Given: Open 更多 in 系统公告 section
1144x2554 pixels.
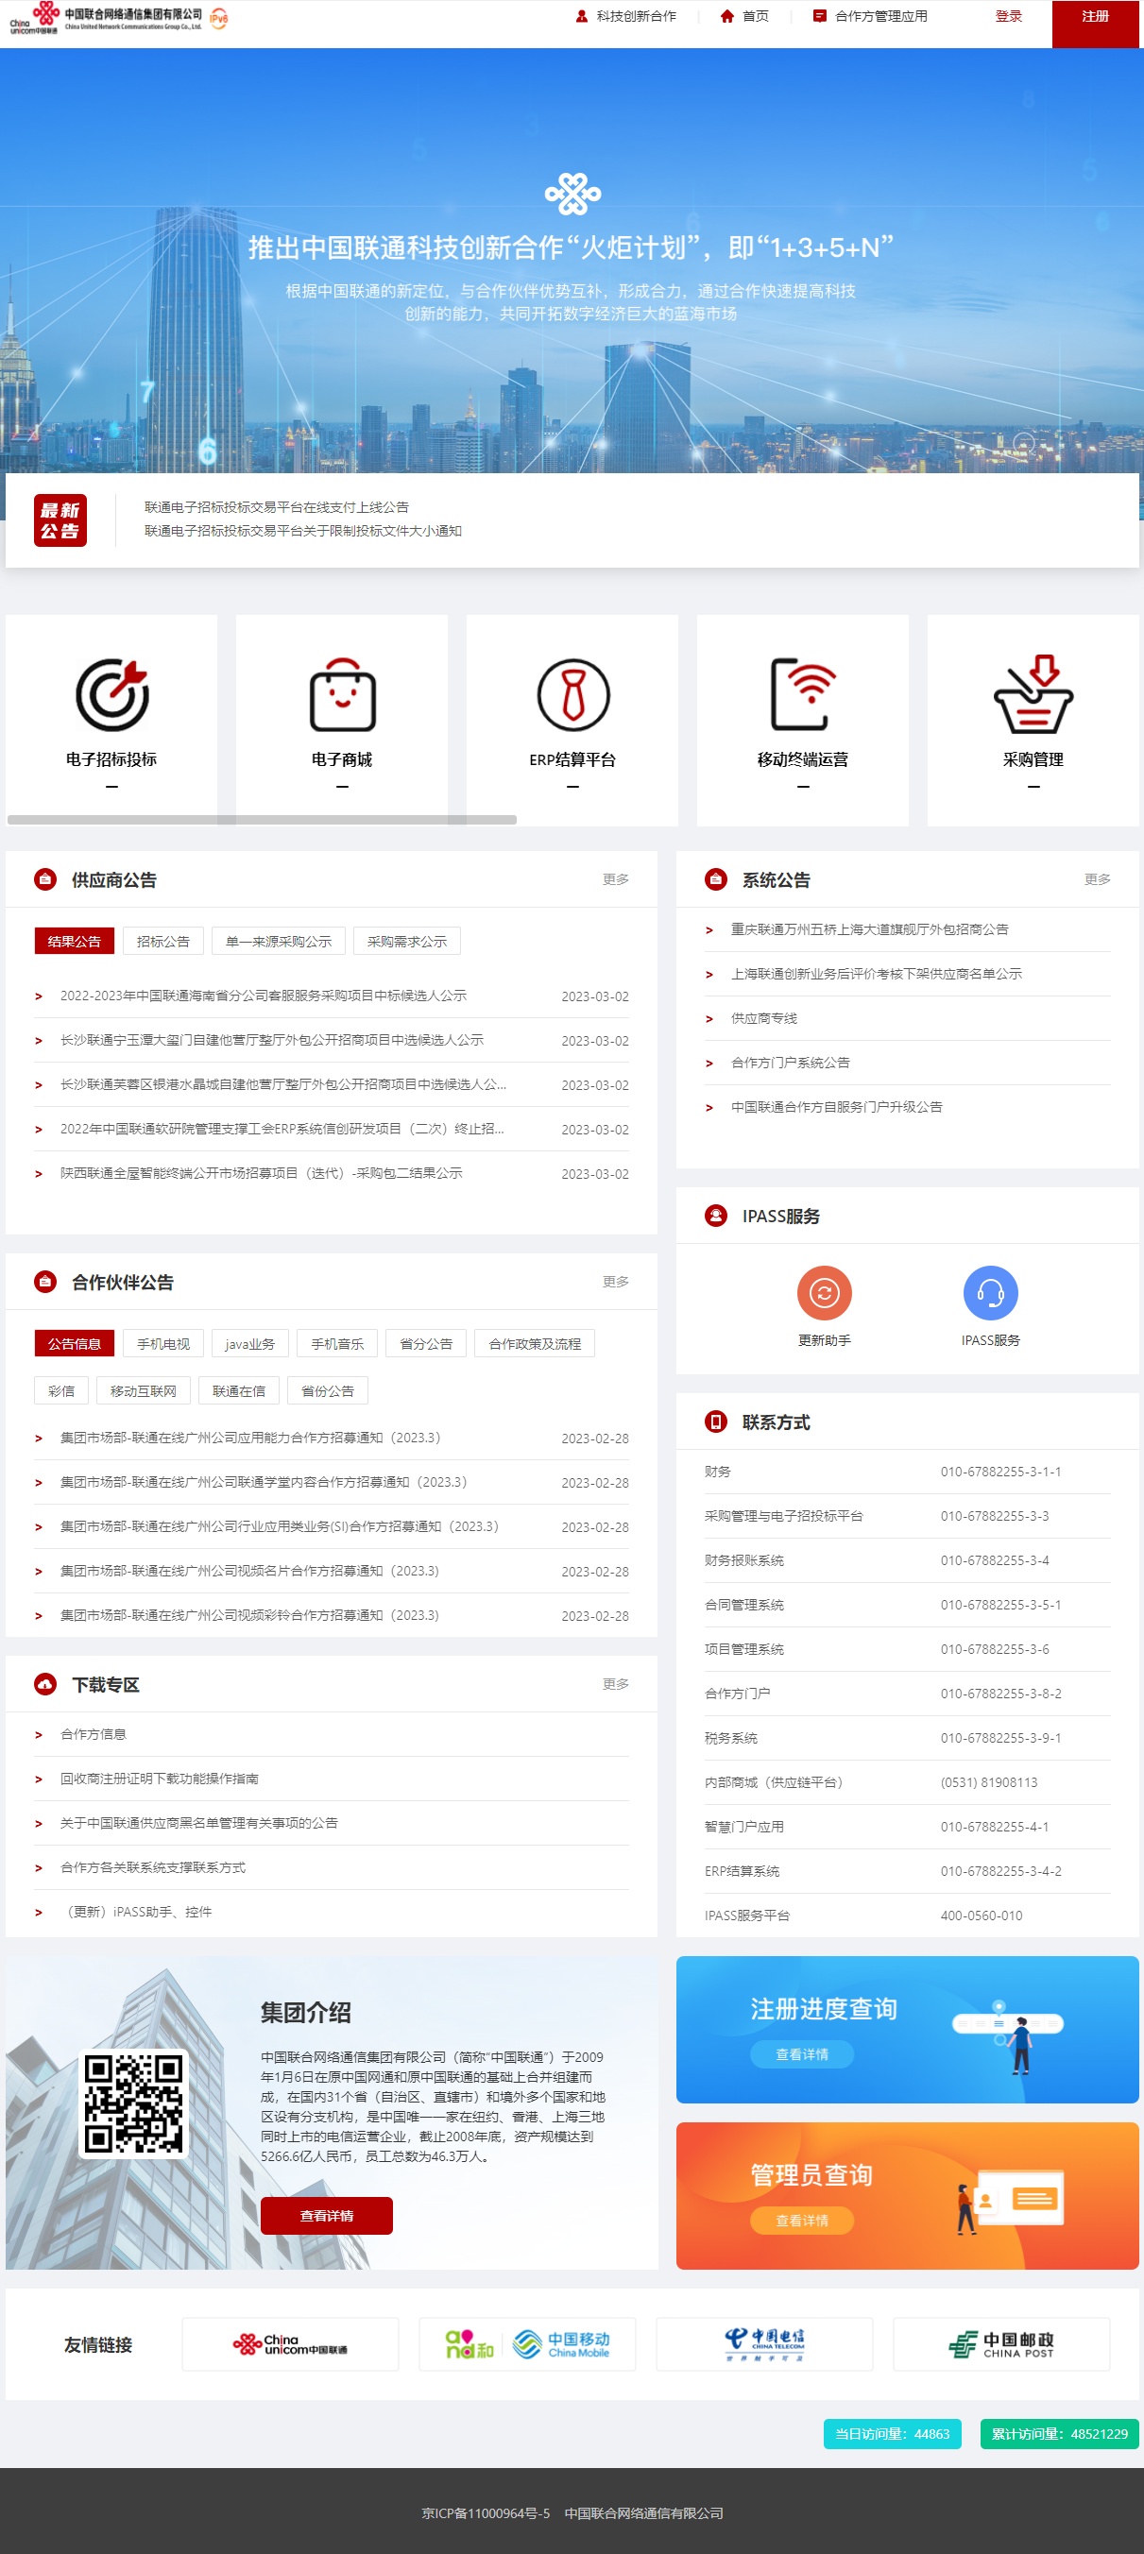Looking at the screenshot, I should 1098,879.
